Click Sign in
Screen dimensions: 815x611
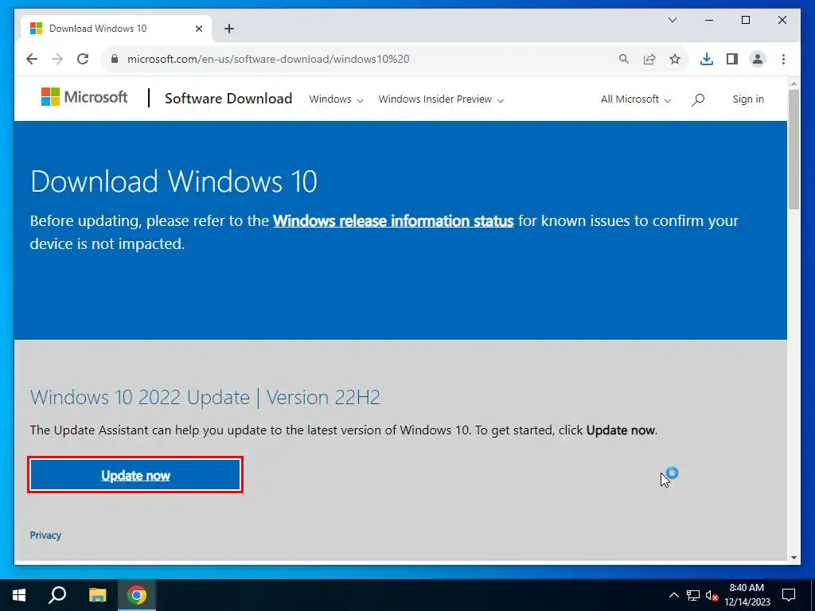tap(748, 99)
